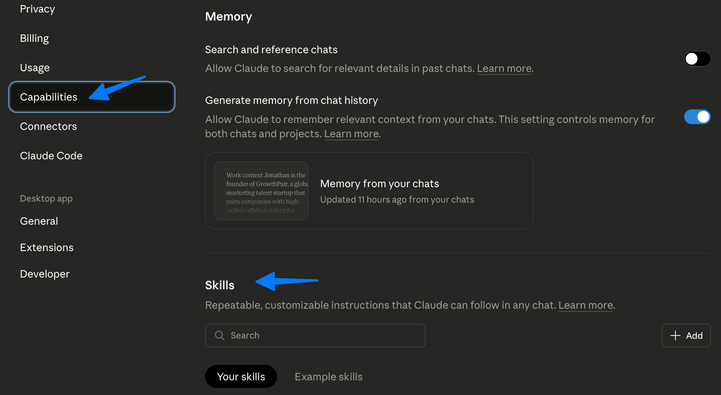
Task: Open the memory preview thumbnail
Action: click(261, 191)
